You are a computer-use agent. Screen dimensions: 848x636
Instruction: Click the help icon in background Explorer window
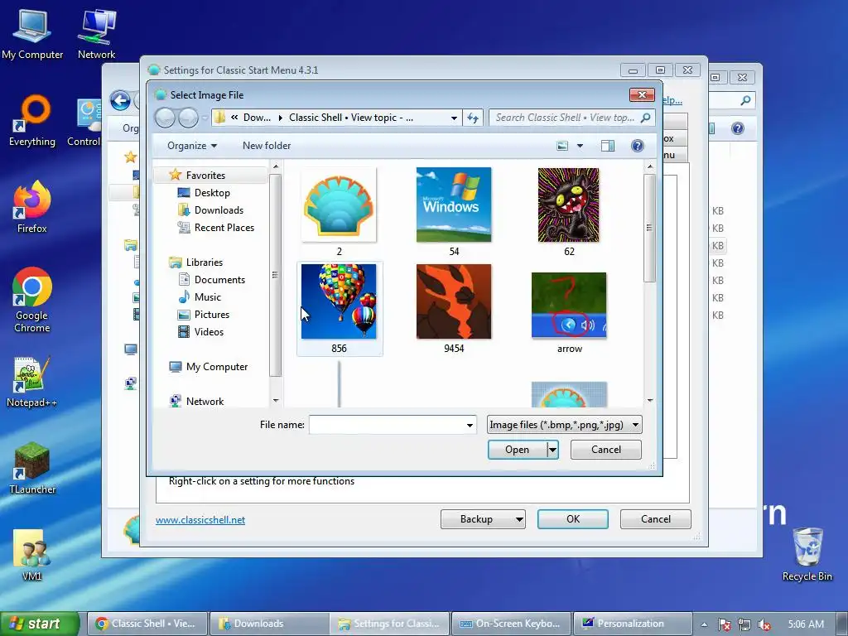click(x=737, y=128)
